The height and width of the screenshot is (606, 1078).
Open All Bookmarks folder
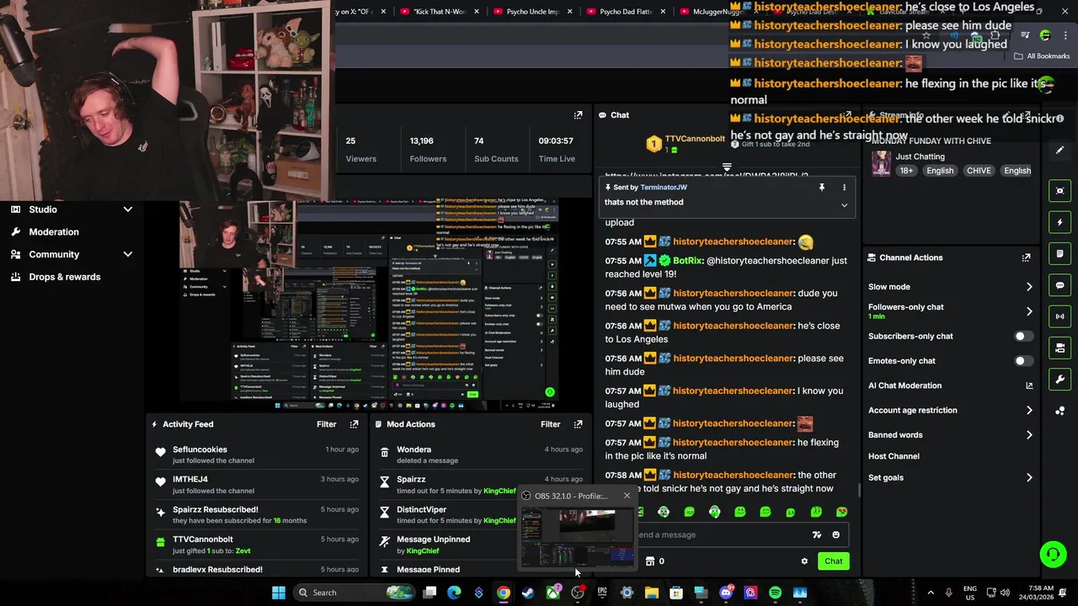click(x=1042, y=56)
